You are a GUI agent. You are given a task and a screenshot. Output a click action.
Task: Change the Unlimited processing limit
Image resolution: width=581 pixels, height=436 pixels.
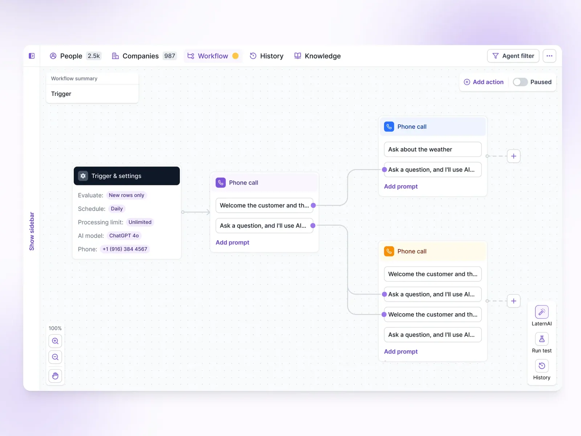tap(140, 222)
